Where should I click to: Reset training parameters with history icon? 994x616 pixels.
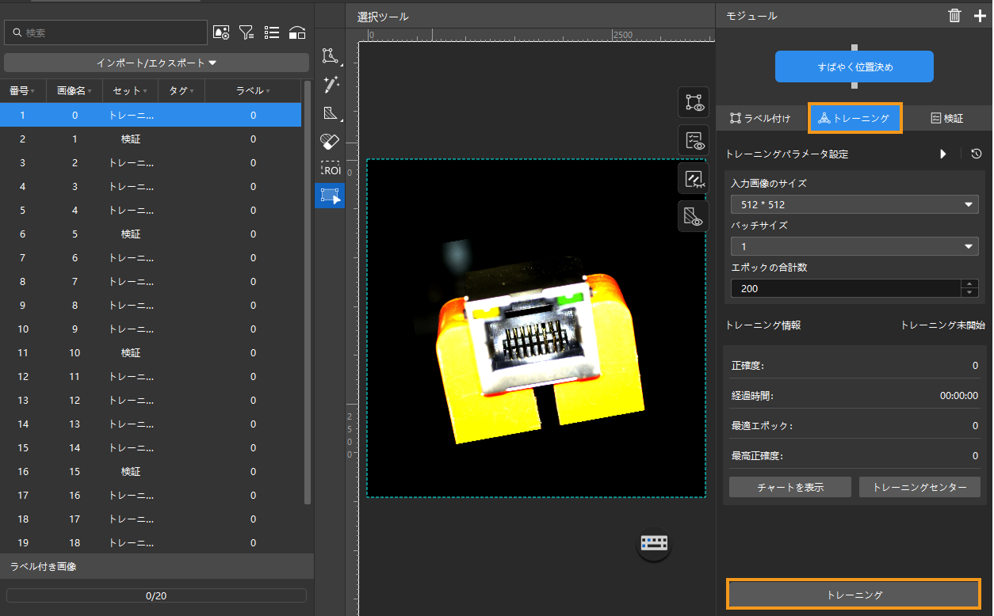(x=976, y=154)
